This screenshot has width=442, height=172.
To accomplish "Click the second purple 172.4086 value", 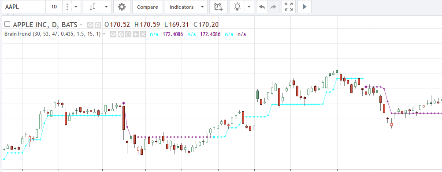I will click(x=210, y=34).
